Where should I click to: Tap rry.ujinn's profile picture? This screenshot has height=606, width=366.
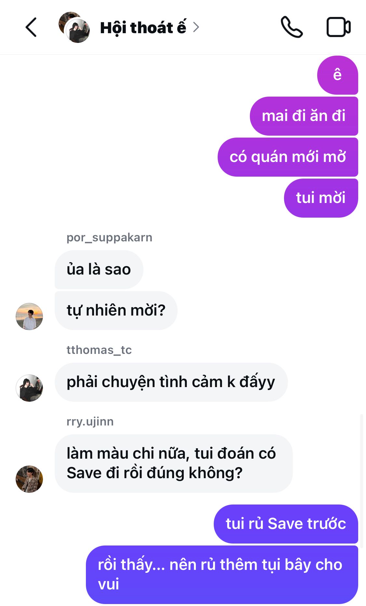point(29,479)
